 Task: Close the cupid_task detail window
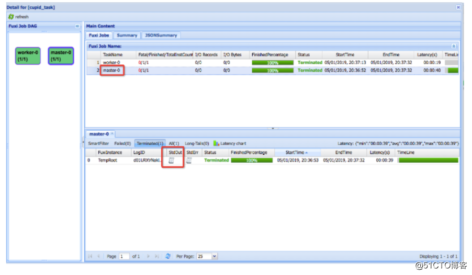pyautogui.click(x=458, y=7)
